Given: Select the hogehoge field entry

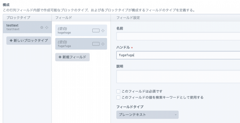Looking at the screenshot, I should tap(72, 30).
